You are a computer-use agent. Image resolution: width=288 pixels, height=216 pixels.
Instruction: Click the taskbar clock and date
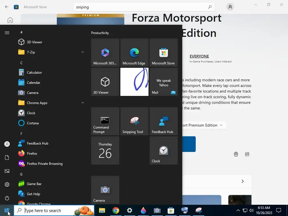(x=264, y=210)
